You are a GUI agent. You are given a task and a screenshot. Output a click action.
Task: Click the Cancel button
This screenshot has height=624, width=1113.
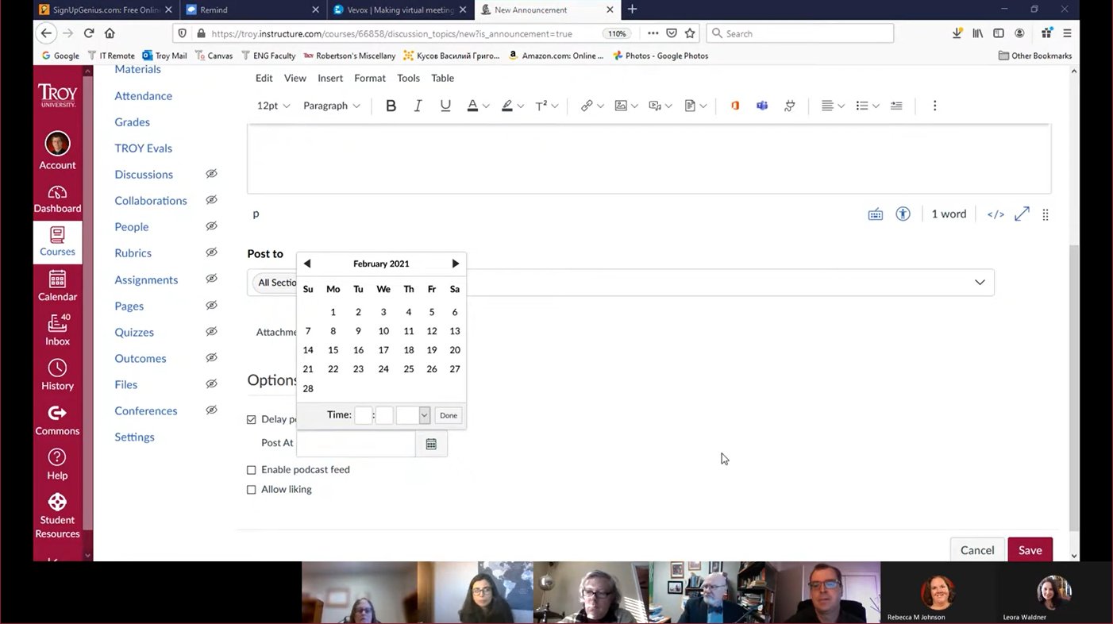[977, 550]
